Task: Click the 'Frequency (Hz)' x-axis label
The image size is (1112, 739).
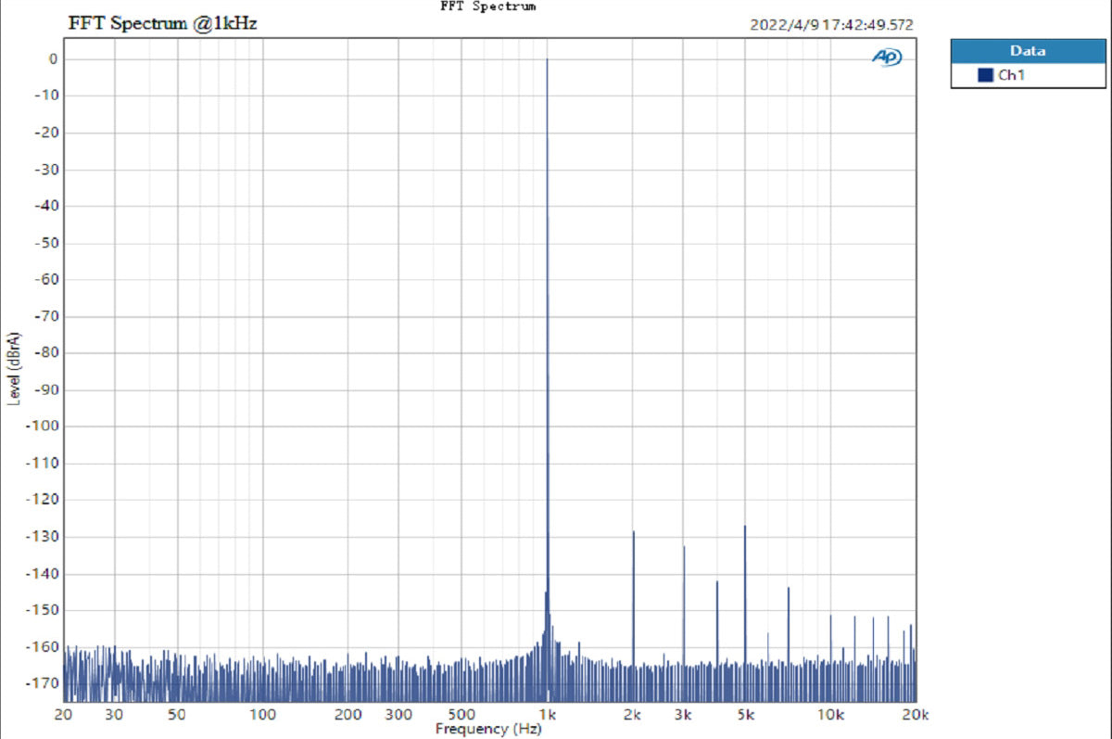Action: [483, 730]
